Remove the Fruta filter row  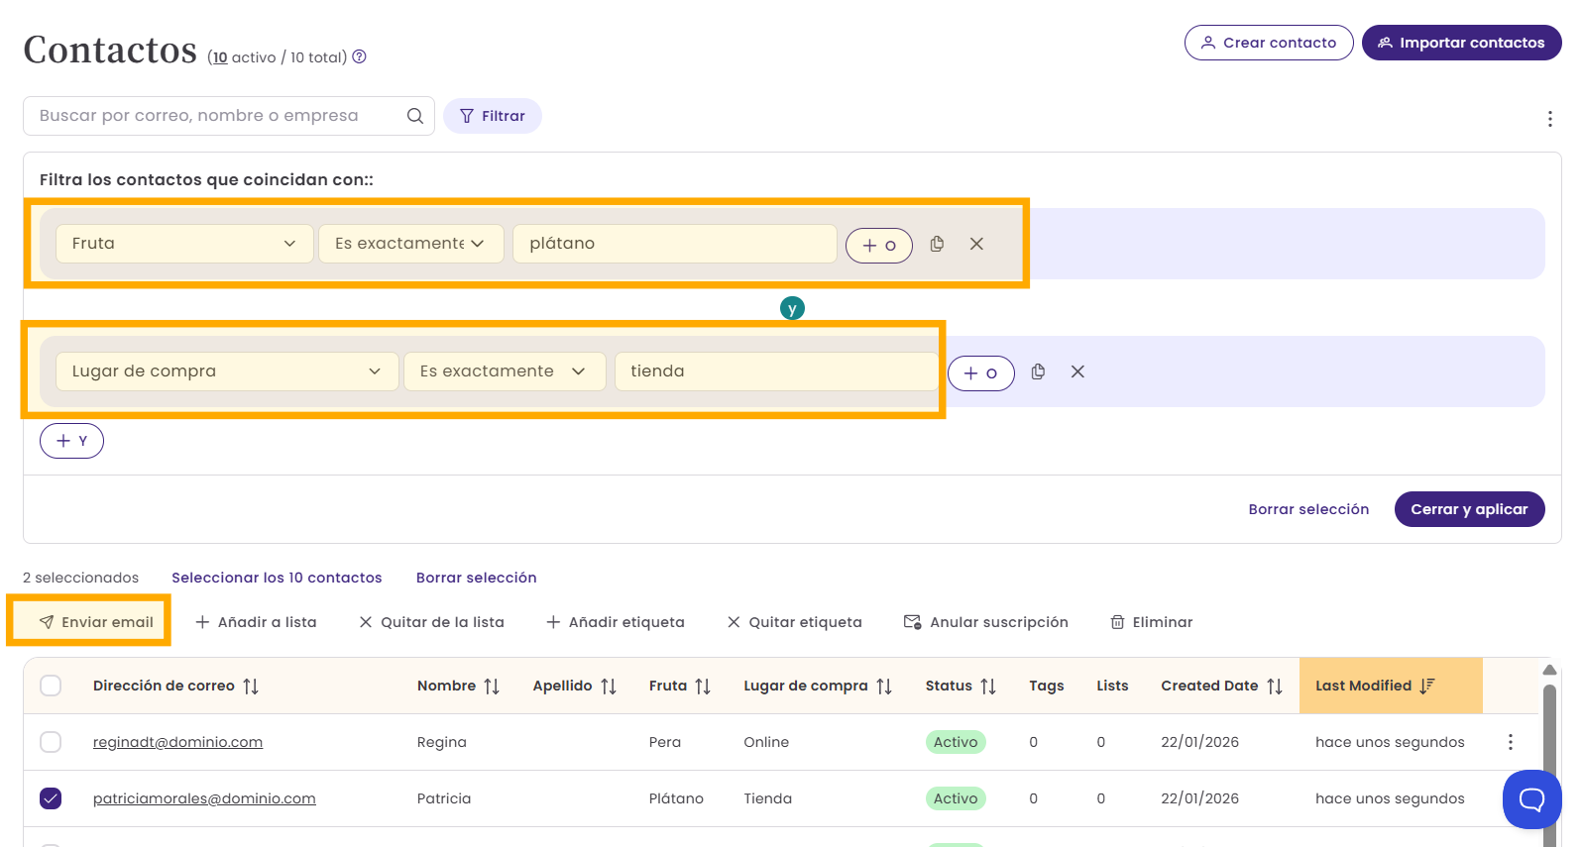point(976,244)
